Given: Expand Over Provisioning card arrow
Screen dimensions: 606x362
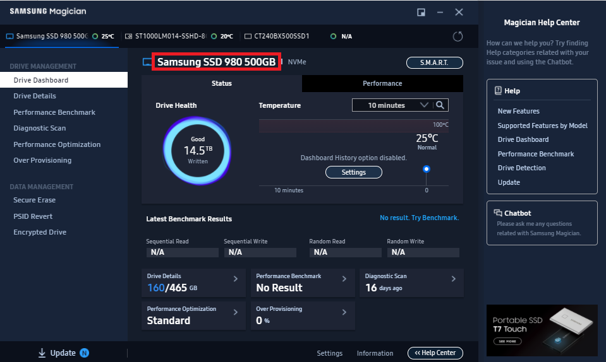Looking at the screenshot, I should click(344, 312).
